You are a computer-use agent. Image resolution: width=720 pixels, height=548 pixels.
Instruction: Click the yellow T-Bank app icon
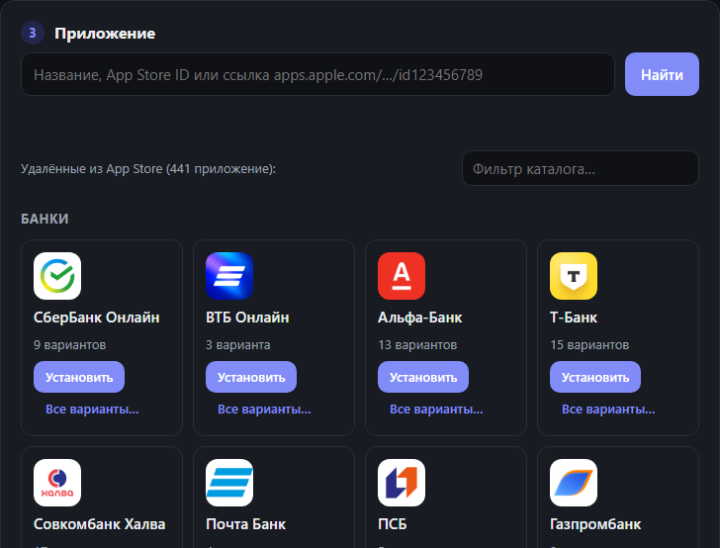574,276
